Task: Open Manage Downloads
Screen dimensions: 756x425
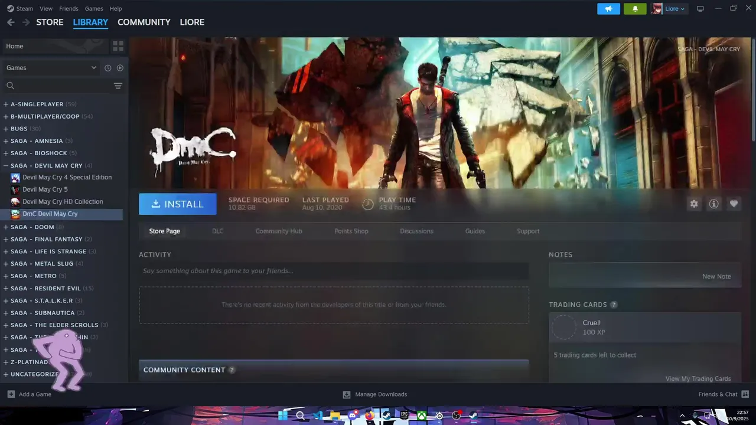Action: pos(375,394)
